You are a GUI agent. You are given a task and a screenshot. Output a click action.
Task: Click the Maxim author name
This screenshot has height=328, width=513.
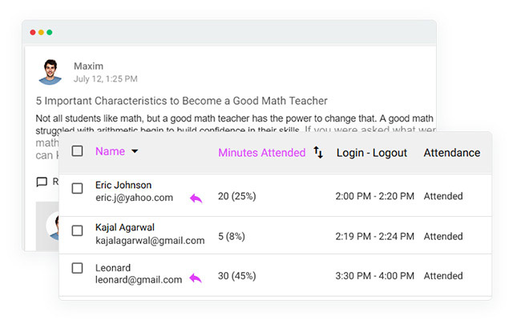pos(88,66)
